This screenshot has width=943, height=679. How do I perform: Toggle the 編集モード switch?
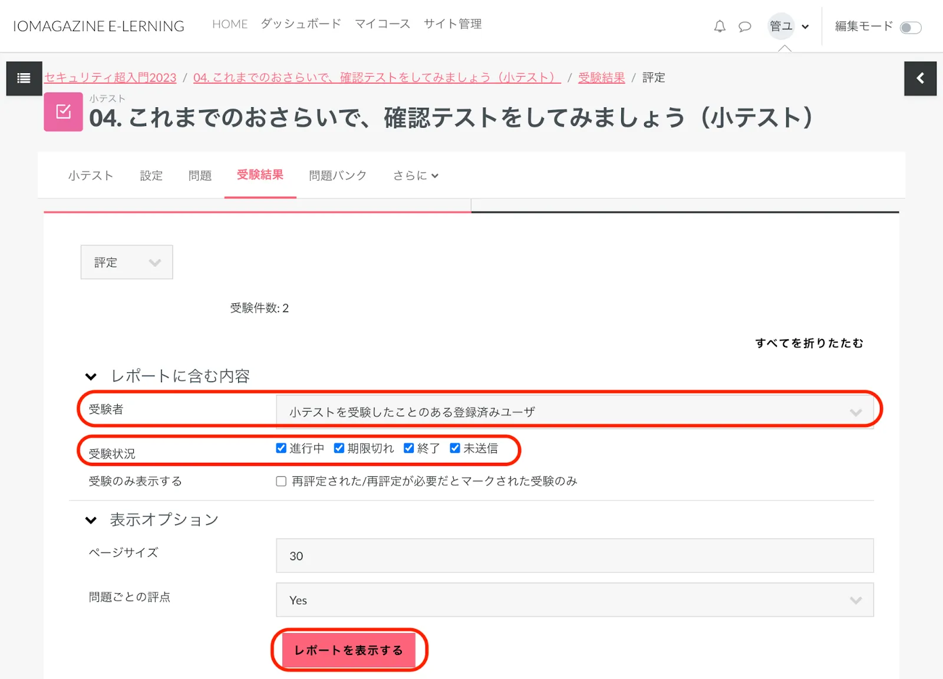tap(911, 28)
